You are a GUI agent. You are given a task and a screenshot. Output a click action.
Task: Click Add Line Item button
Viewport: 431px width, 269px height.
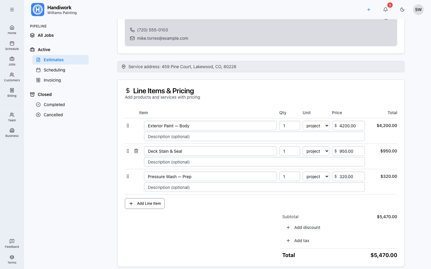click(x=145, y=204)
